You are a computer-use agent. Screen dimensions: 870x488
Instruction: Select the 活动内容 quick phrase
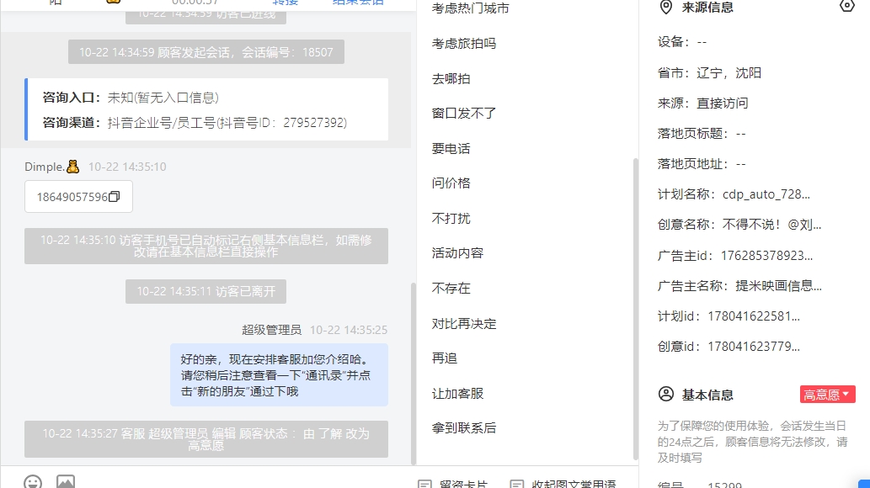pos(458,253)
